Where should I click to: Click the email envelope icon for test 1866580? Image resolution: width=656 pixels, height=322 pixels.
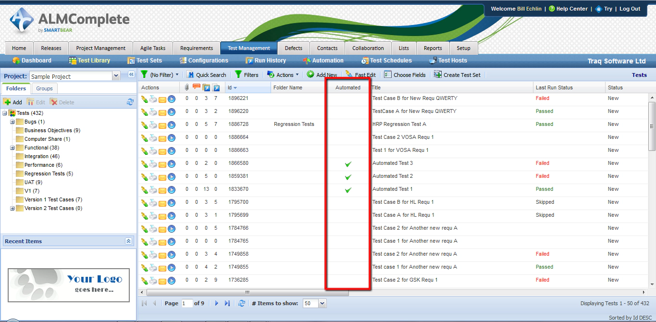tap(162, 164)
